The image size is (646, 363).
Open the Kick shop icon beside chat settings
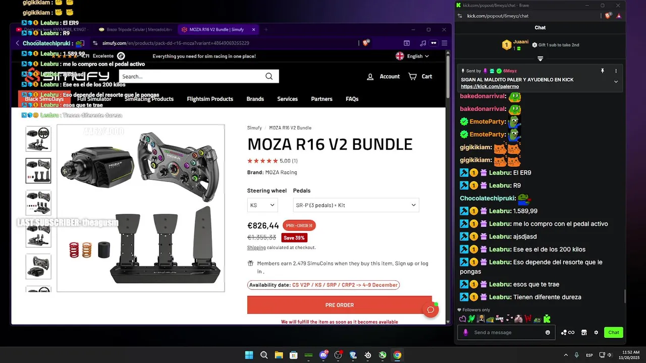click(584, 332)
